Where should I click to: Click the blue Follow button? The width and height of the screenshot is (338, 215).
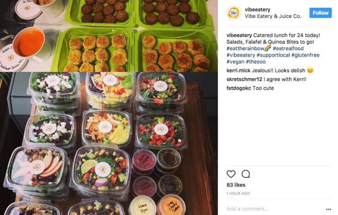click(x=320, y=13)
